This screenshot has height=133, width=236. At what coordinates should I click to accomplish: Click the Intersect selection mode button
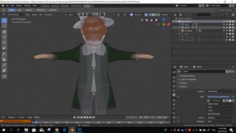[53, 10]
